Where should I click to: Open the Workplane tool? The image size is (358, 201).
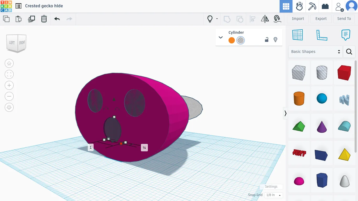tap(297, 35)
